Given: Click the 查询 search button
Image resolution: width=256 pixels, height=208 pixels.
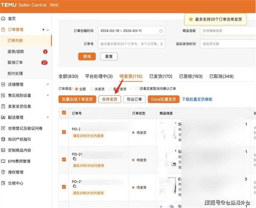Looking at the screenshot, I should click(x=87, y=57).
